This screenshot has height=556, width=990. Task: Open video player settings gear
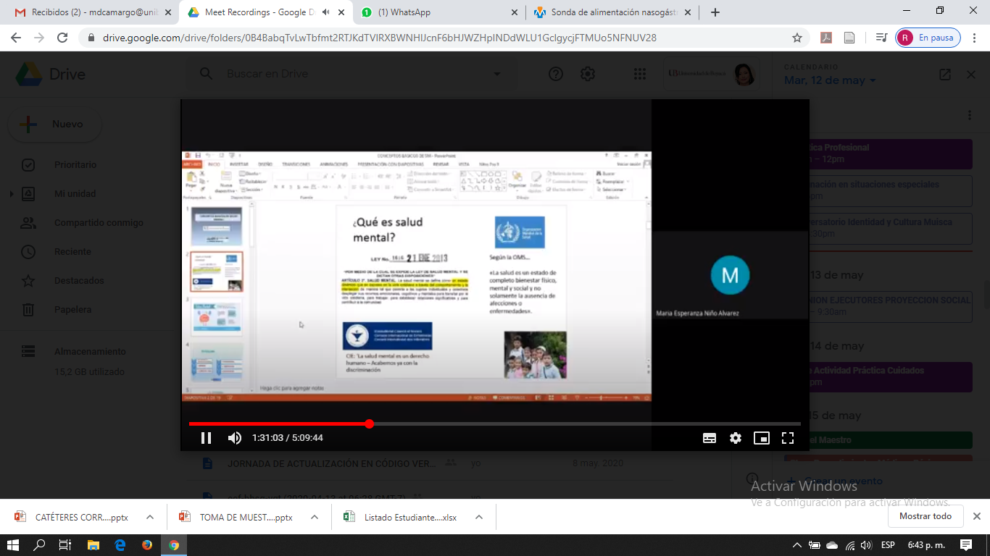[x=736, y=438]
